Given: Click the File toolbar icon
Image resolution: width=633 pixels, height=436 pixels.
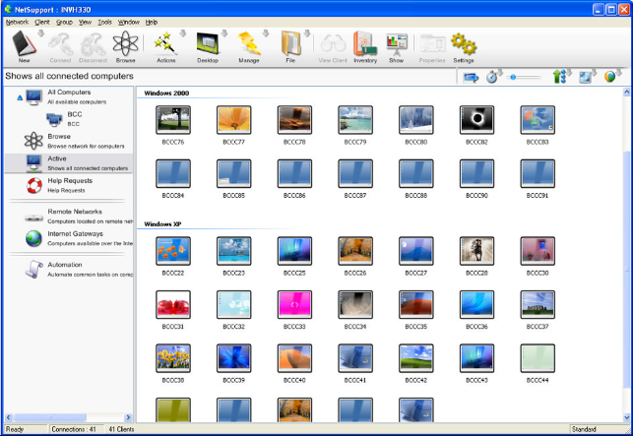Looking at the screenshot, I should click(290, 44).
